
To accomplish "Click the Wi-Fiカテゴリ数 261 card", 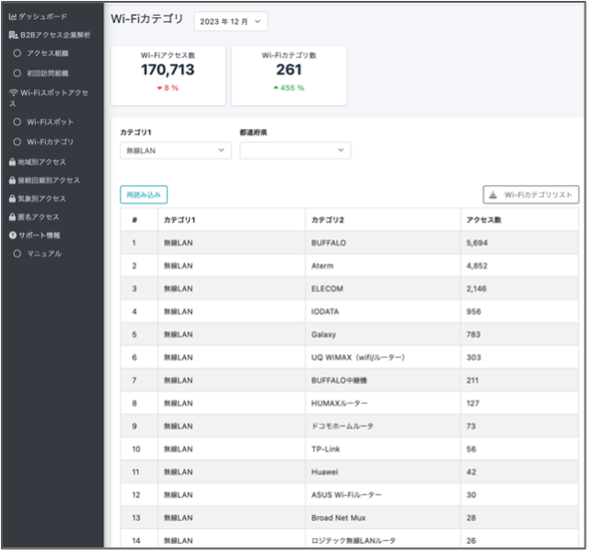I will coord(289,75).
